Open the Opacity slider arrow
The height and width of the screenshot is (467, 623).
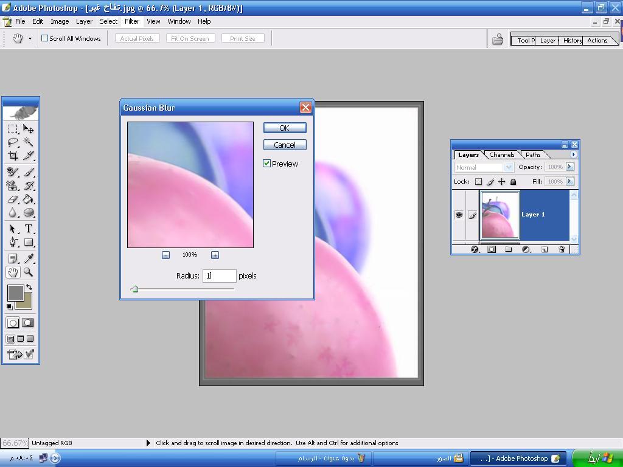coord(570,167)
